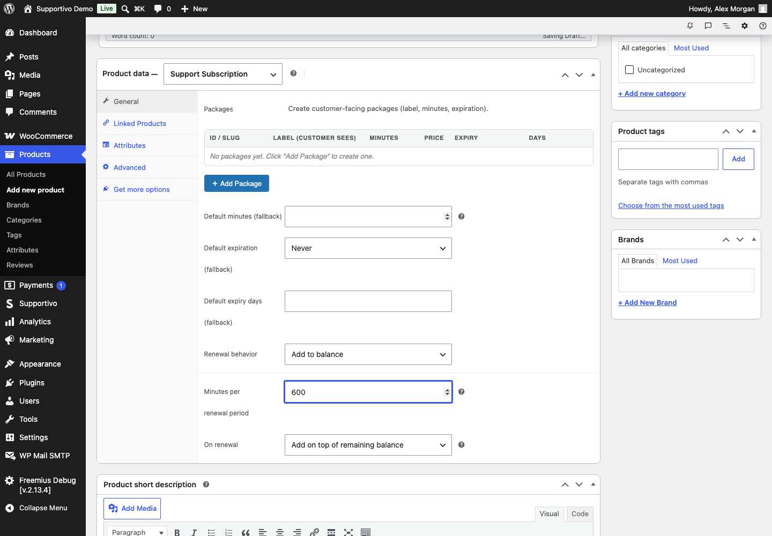
Task: Open the activity list icon in top bar
Action: (x=726, y=26)
